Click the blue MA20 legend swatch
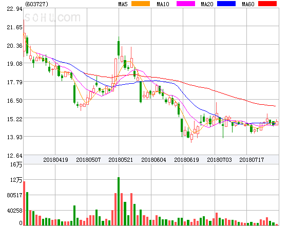308x226 pixels. [x=226, y=4]
